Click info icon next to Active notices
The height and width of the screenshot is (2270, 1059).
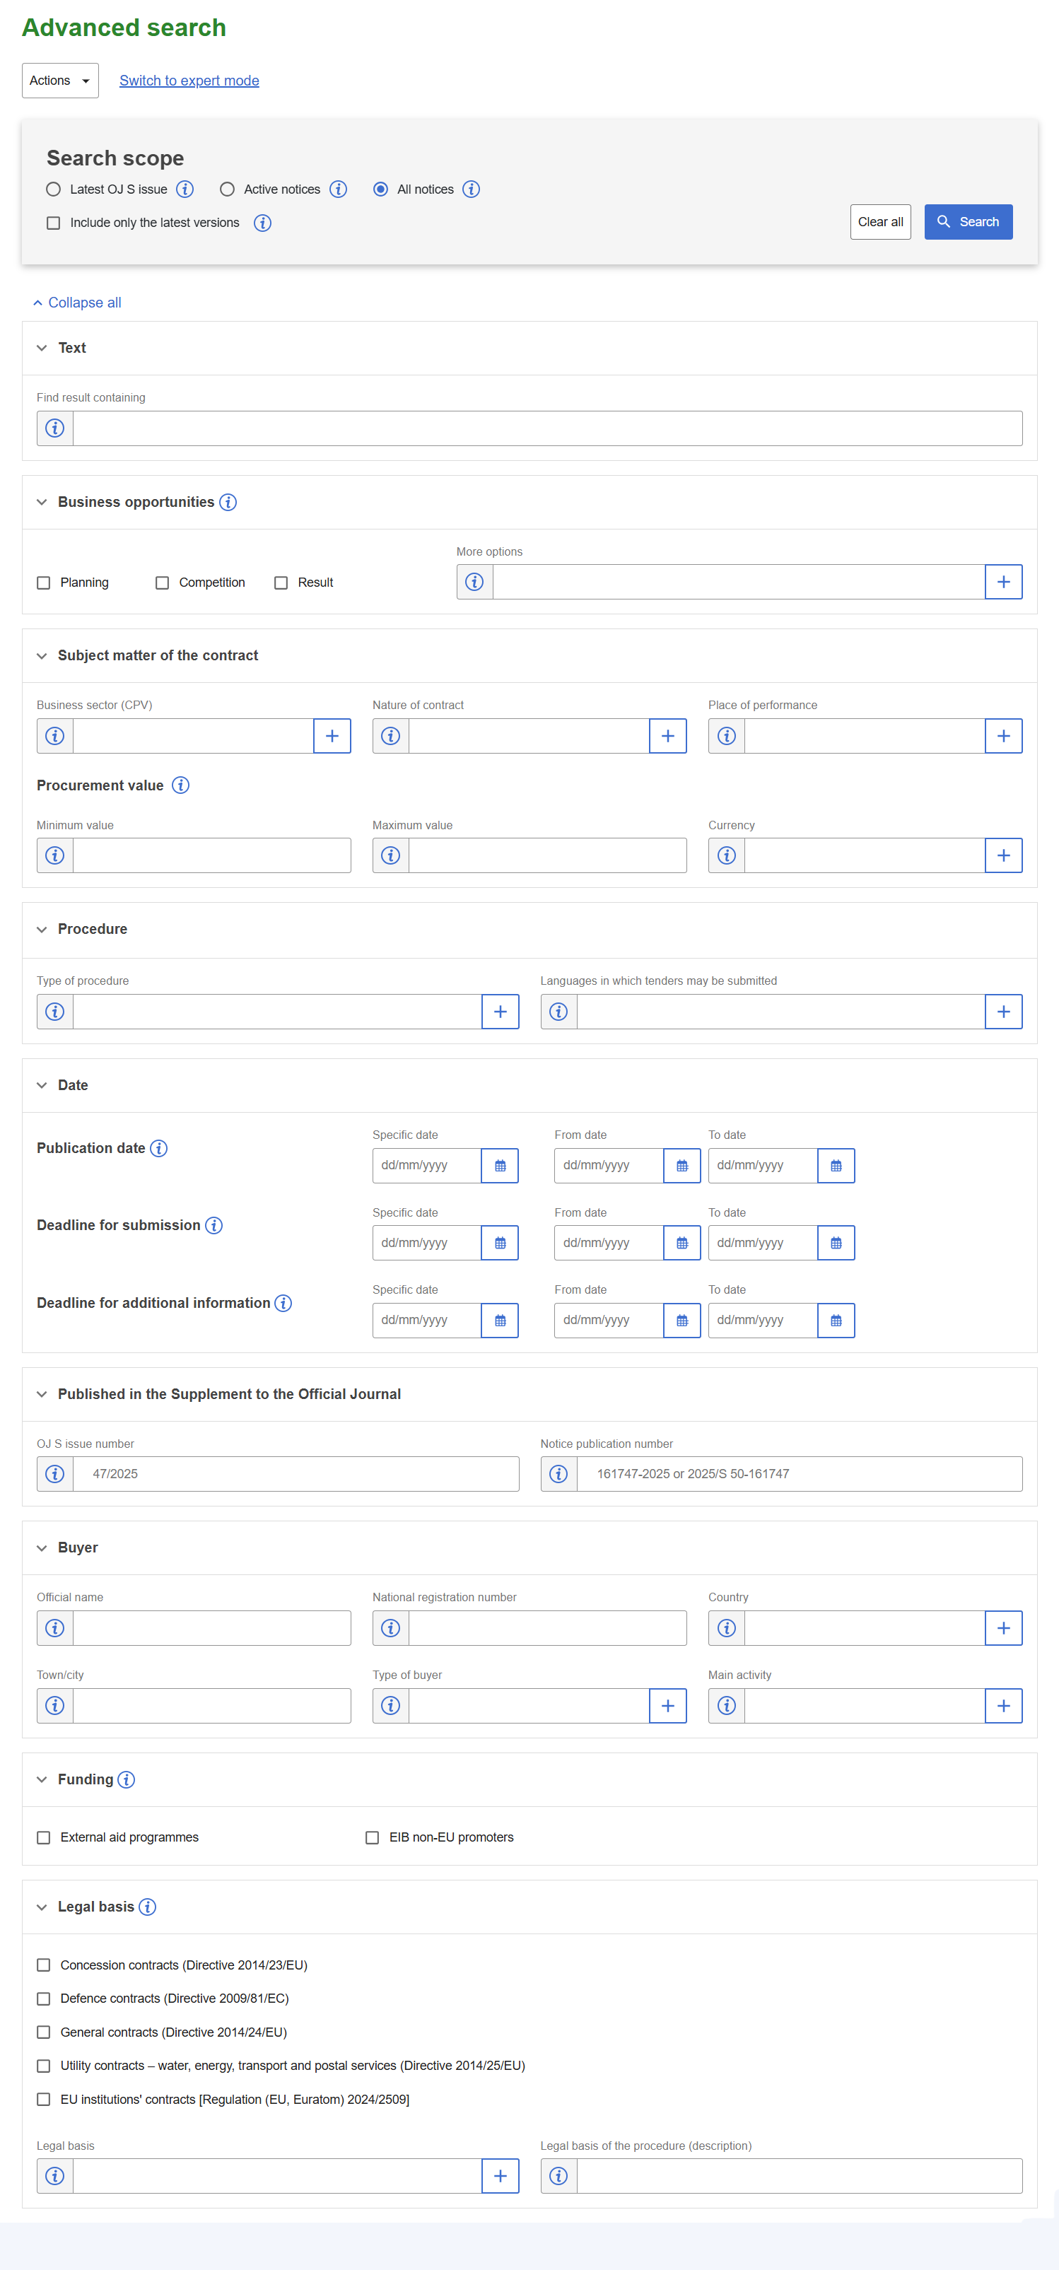pos(339,189)
